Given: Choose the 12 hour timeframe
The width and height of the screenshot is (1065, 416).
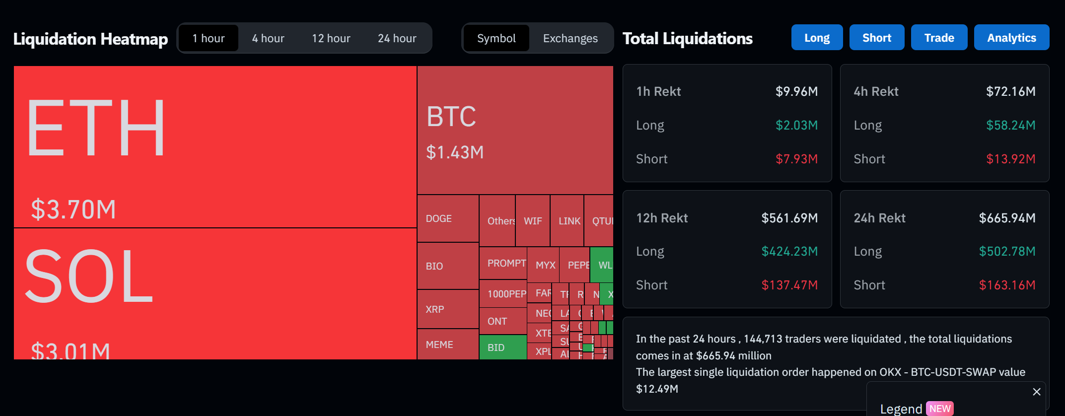Looking at the screenshot, I should pyautogui.click(x=331, y=38).
